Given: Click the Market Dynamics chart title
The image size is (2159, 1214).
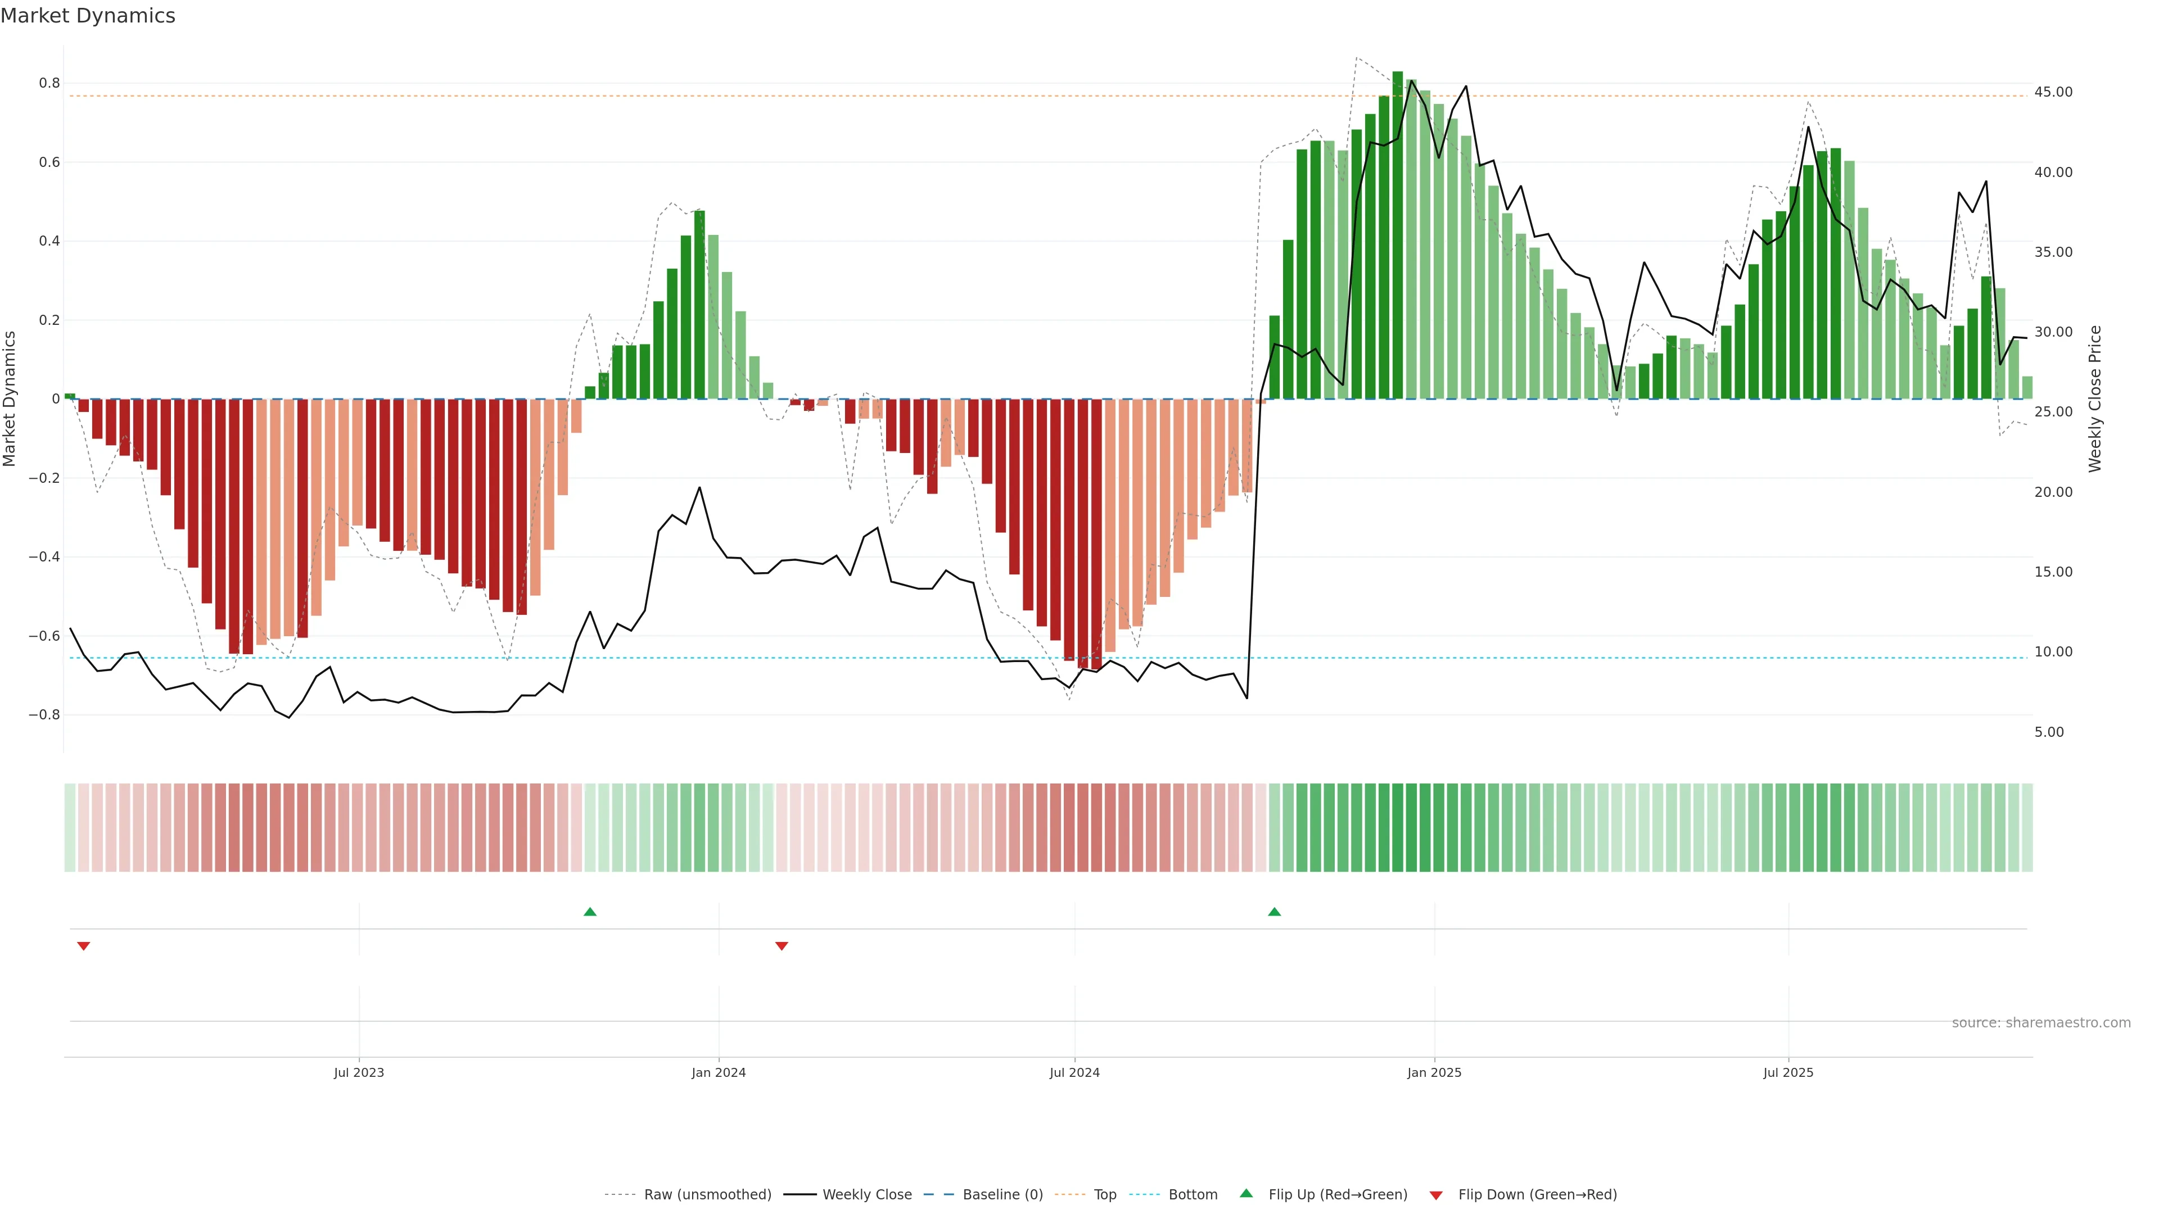Looking at the screenshot, I should (88, 16).
